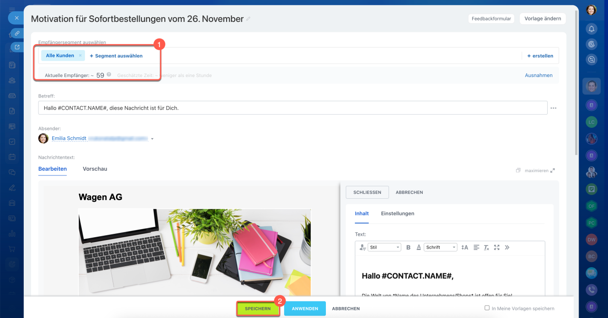This screenshot has width=608, height=318.
Task: Open the notifications bell in the right sidebar
Action: coord(591,29)
